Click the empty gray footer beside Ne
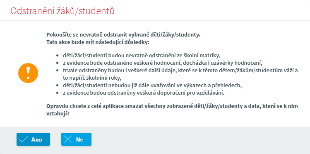Viewport: 310px width, 154px height. (x=198, y=140)
